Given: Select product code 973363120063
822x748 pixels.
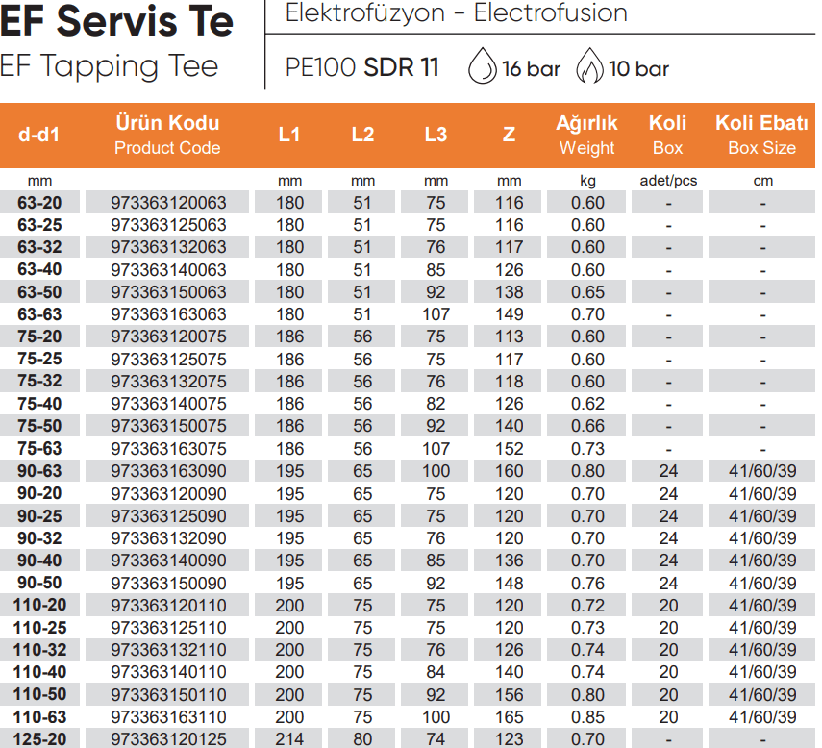Looking at the screenshot, I should [168, 203].
